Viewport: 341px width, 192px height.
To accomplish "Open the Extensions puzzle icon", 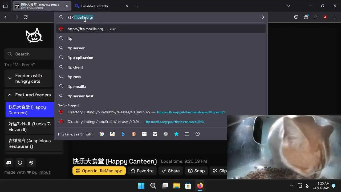I will click(x=315, y=17).
